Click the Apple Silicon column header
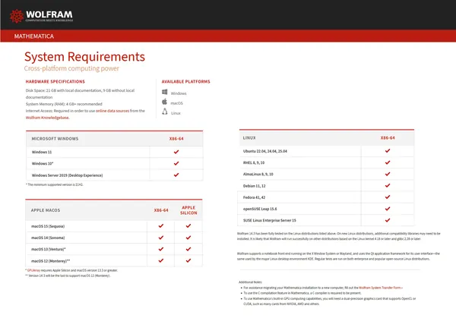This screenshot has width=456, height=318. coord(188,210)
